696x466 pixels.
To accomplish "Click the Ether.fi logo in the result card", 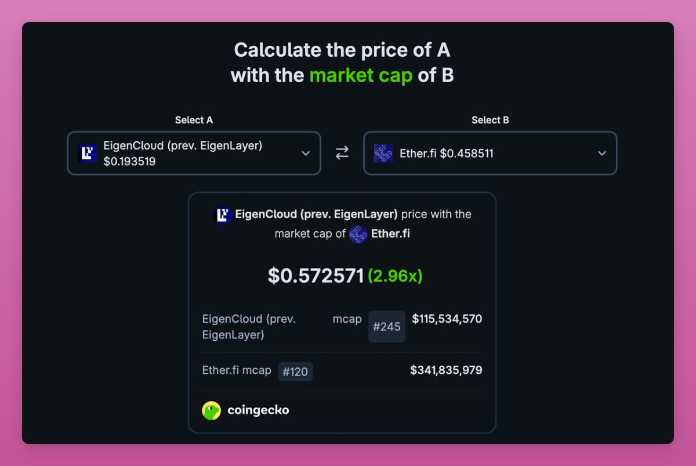I will pyautogui.click(x=358, y=234).
